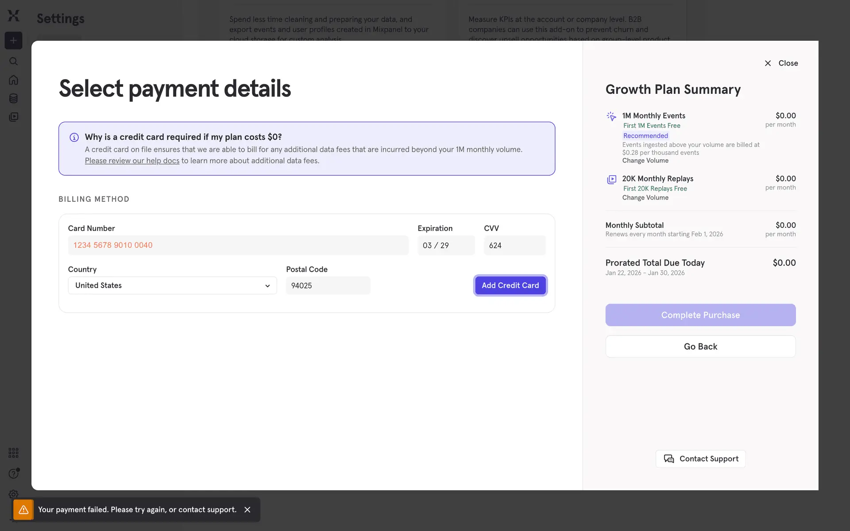Expand the Country dropdown showing United States
This screenshot has width=850, height=531.
pos(172,285)
